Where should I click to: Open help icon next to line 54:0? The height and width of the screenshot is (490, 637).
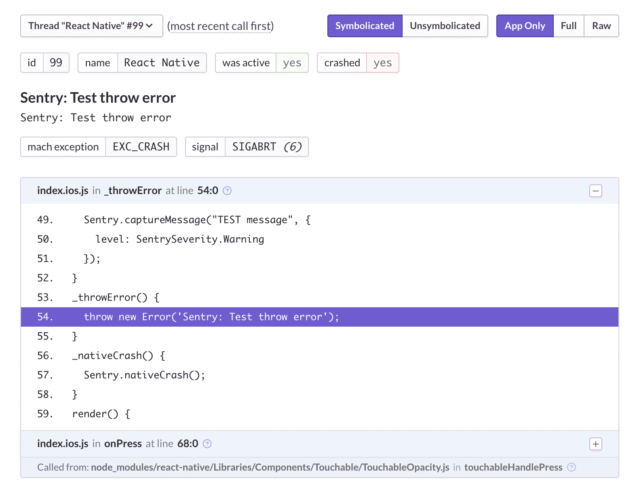[x=227, y=190]
